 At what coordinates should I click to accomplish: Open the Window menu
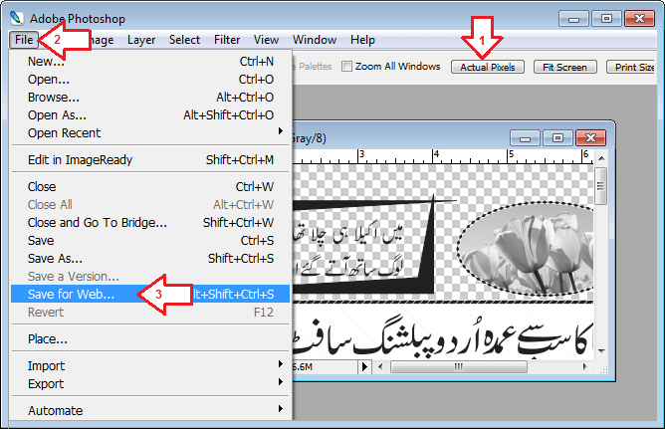315,40
